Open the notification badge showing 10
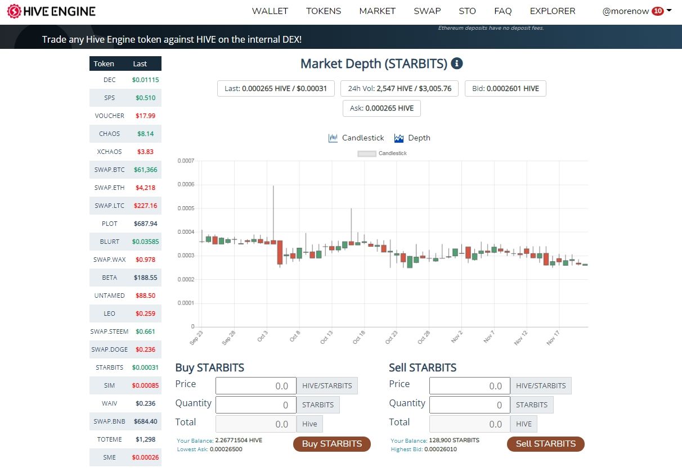The height and width of the screenshot is (468, 682). click(658, 11)
